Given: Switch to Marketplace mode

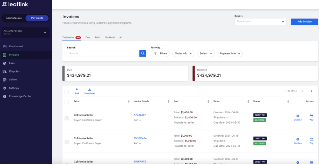Looking at the screenshot, I should tap(14, 18).
